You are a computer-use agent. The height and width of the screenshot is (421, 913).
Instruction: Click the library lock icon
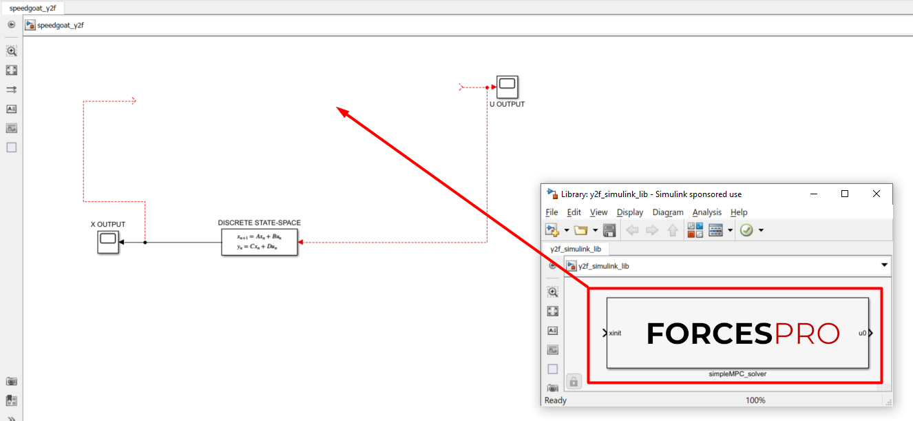pyautogui.click(x=574, y=381)
